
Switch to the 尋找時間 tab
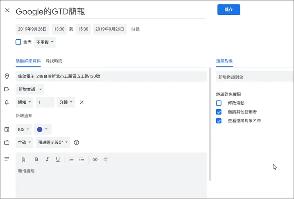(54, 61)
